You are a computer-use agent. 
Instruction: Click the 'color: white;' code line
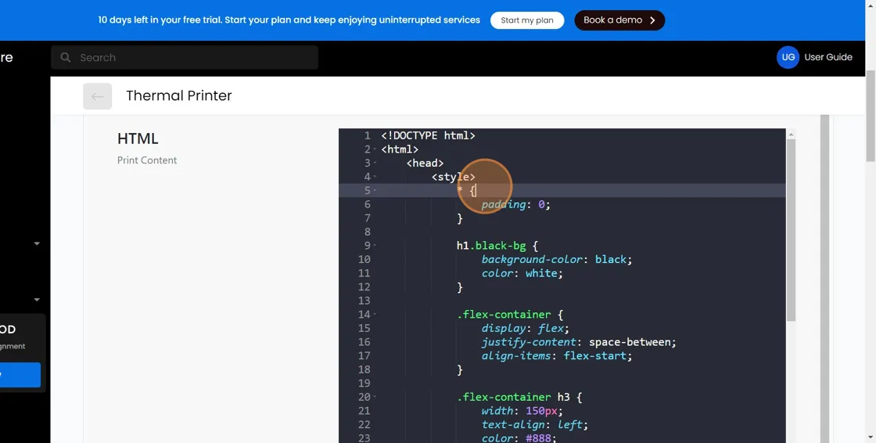[x=522, y=273]
